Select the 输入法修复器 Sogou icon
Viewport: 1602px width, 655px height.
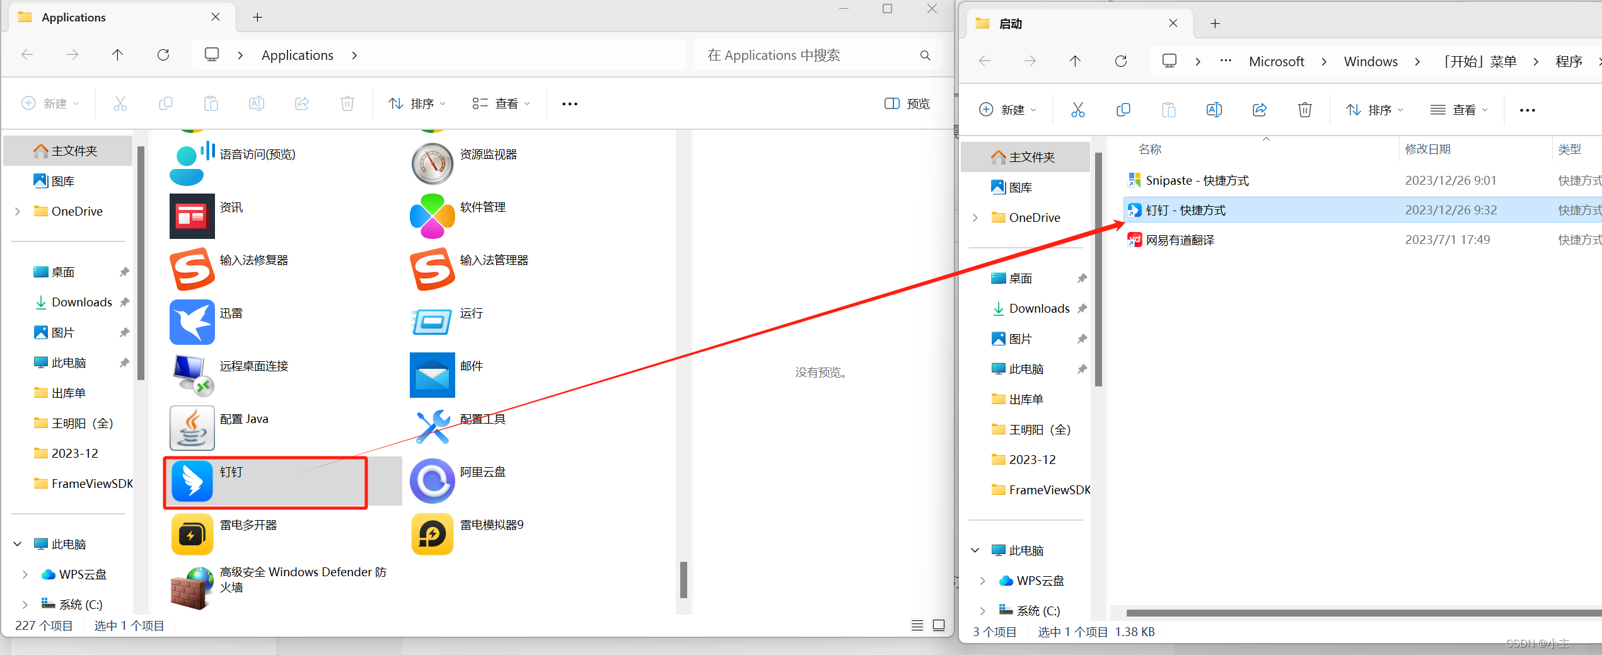point(192,269)
